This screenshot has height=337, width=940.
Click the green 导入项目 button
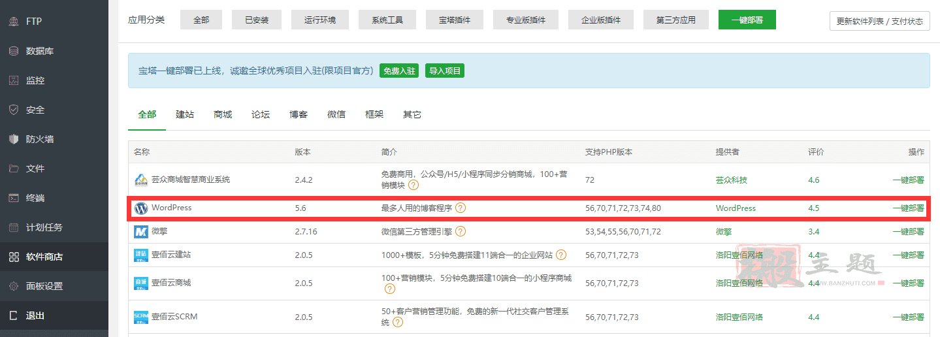[445, 71]
